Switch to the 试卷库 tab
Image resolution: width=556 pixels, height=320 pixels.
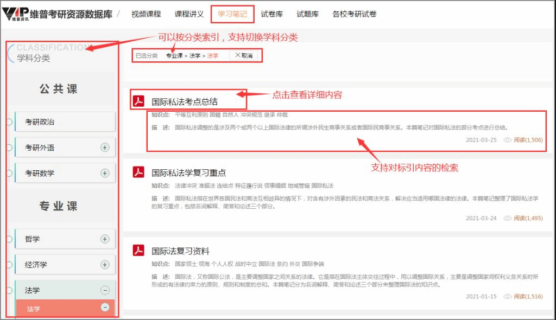[271, 14]
